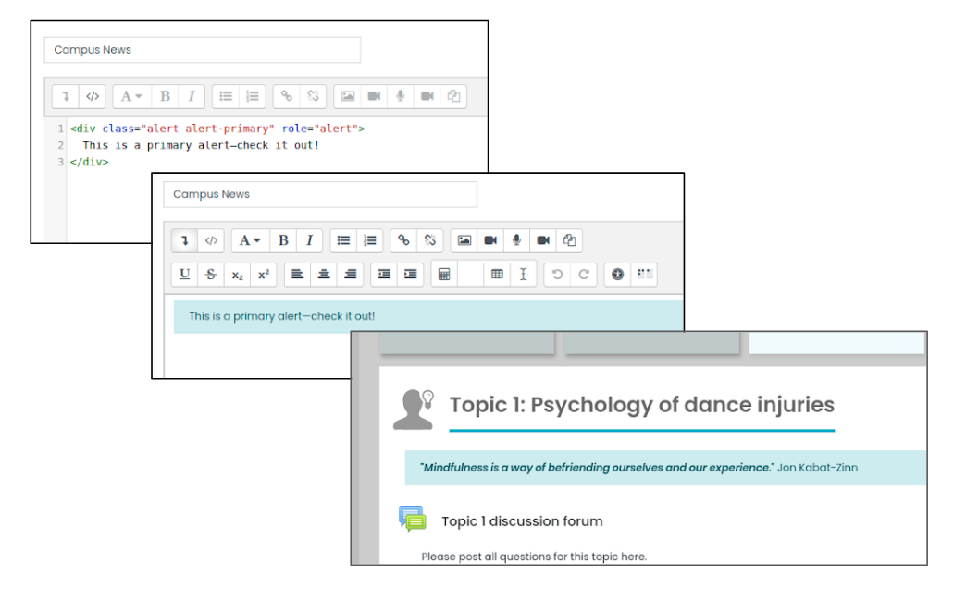Open paragraph styles dropdown in code editor toolbar
966x600 pixels.
tap(132, 96)
